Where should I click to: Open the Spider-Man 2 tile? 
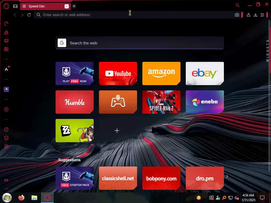(x=161, y=102)
